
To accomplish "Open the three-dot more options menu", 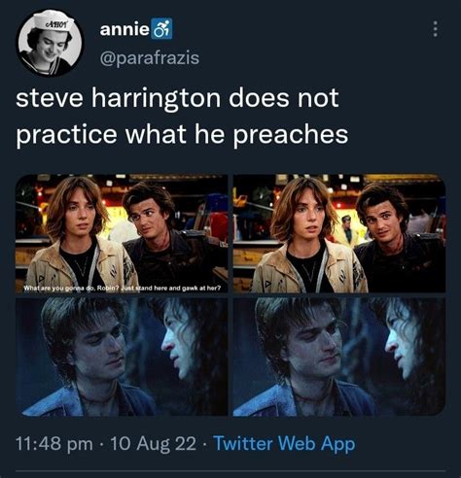I will 436,29.
